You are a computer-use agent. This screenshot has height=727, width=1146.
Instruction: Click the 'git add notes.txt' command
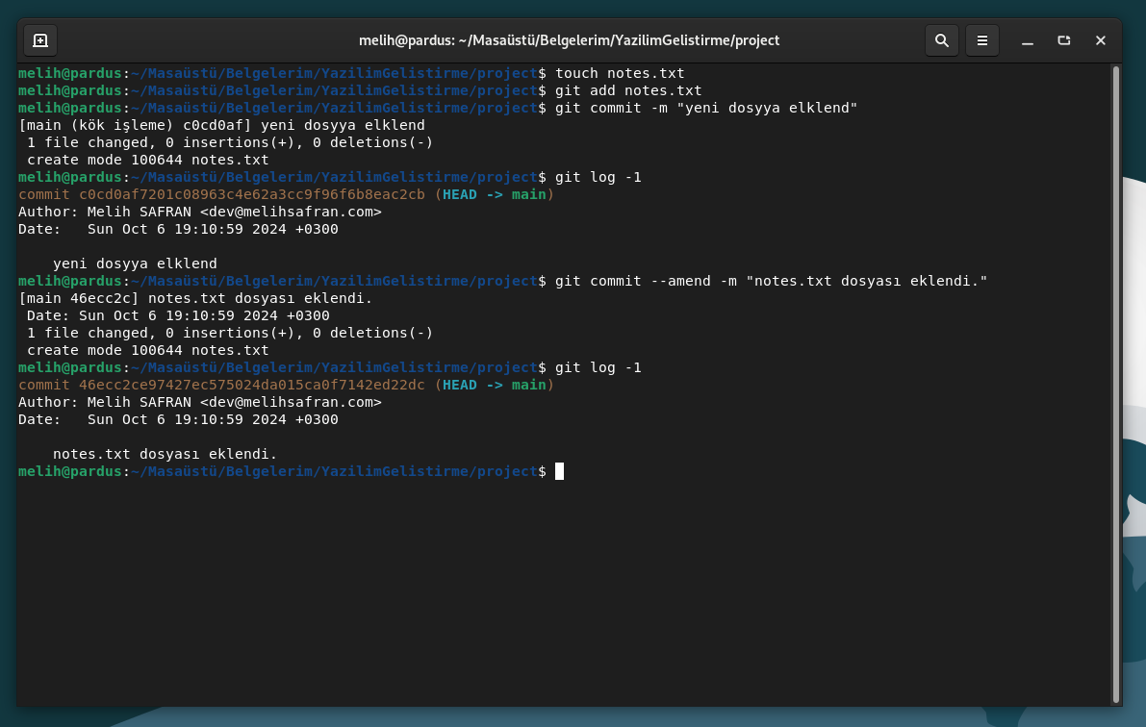[627, 90]
